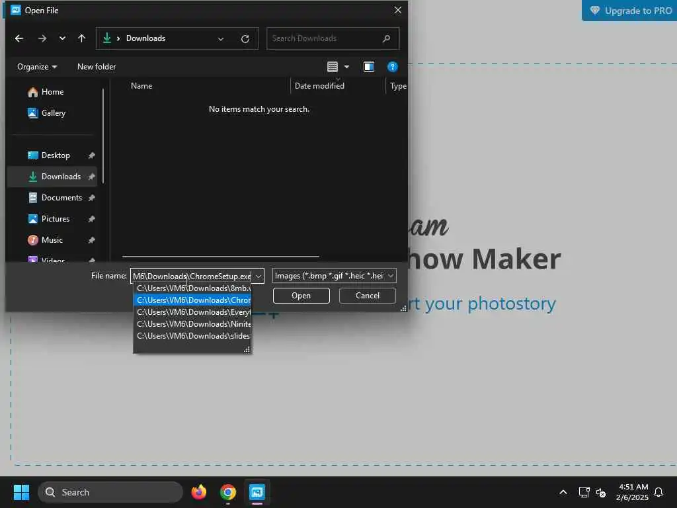Go back in Open File dialog
Image resolution: width=677 pixels, height=508 pixels.
(x=19, y=38)
